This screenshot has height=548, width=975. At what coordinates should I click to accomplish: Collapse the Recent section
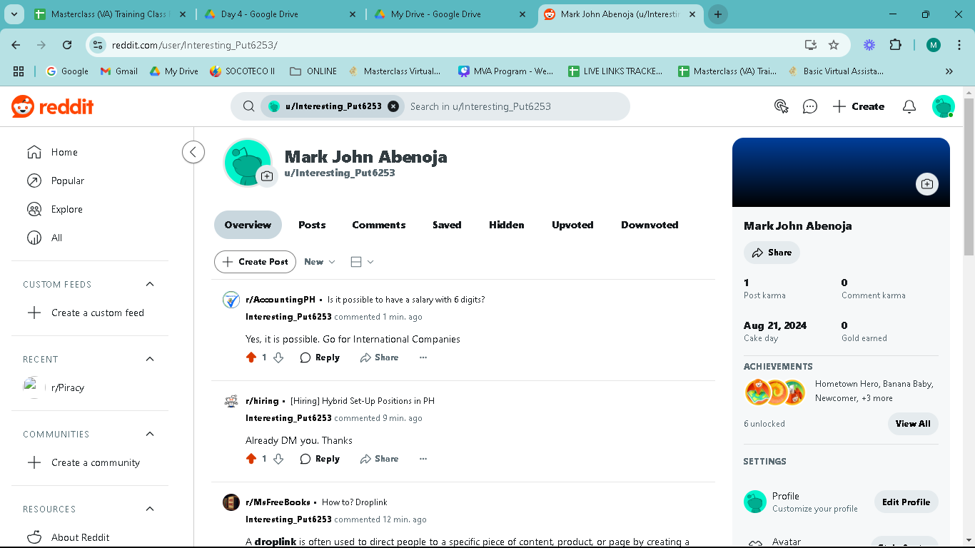(150, 359)
